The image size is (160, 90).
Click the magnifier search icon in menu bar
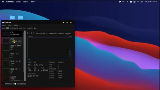[138, 2]
